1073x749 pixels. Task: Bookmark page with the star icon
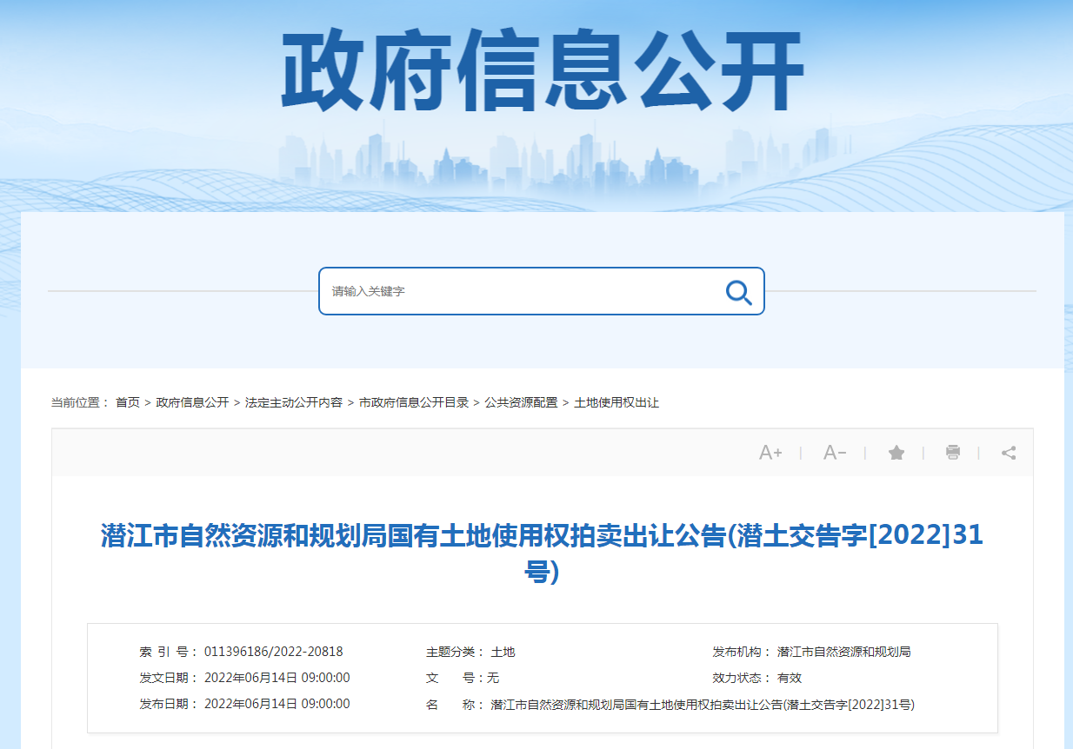896,453
